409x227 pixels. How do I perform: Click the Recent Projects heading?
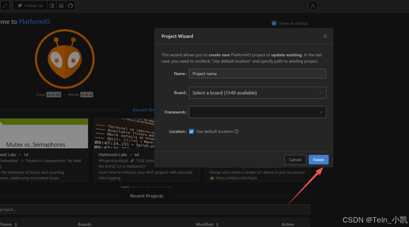tap(147, 196)
